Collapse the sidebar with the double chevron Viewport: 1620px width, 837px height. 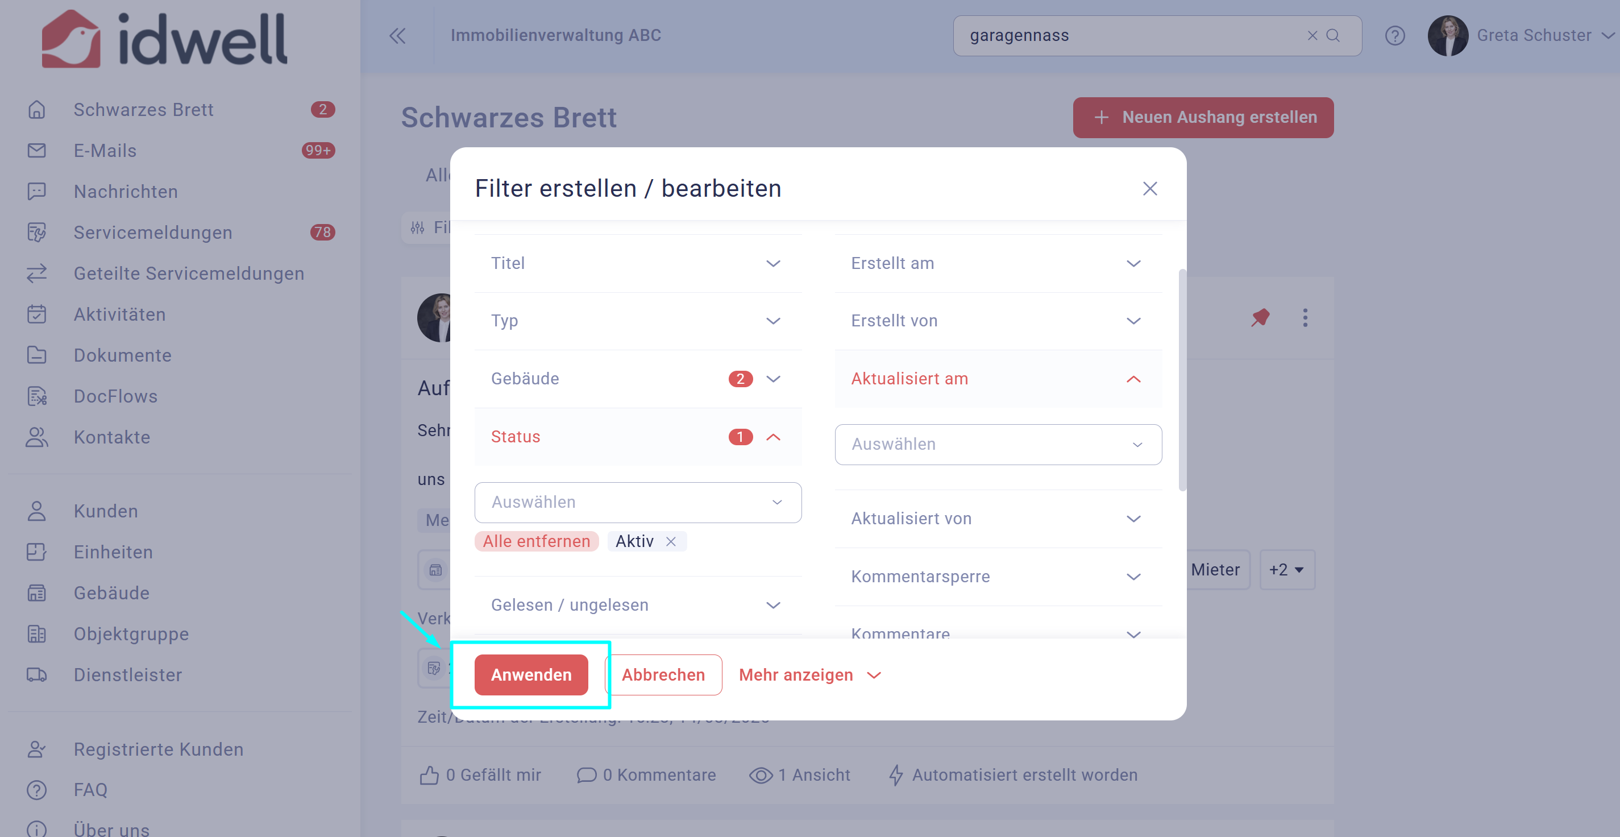click(x=397, y=35)
